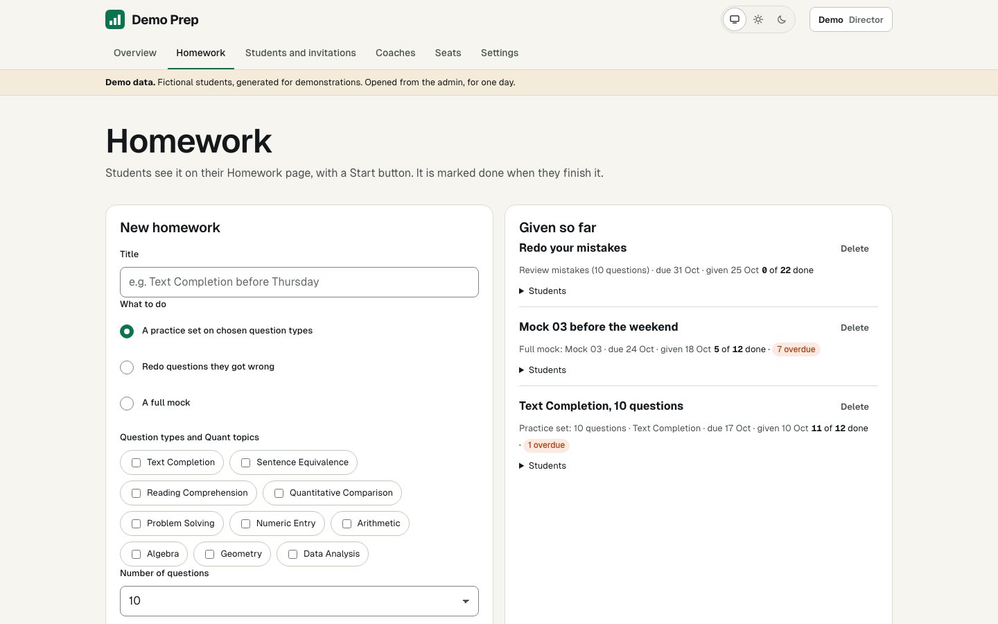998x624 pixels.
Task: Open the Homework tab
Action: tap(201, 53)
